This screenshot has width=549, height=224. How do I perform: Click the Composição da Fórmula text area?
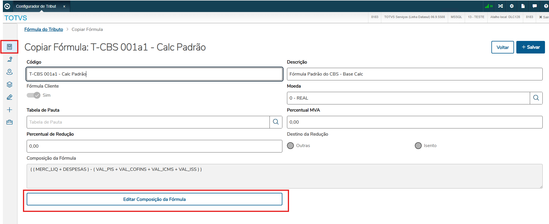coord(285,176)
